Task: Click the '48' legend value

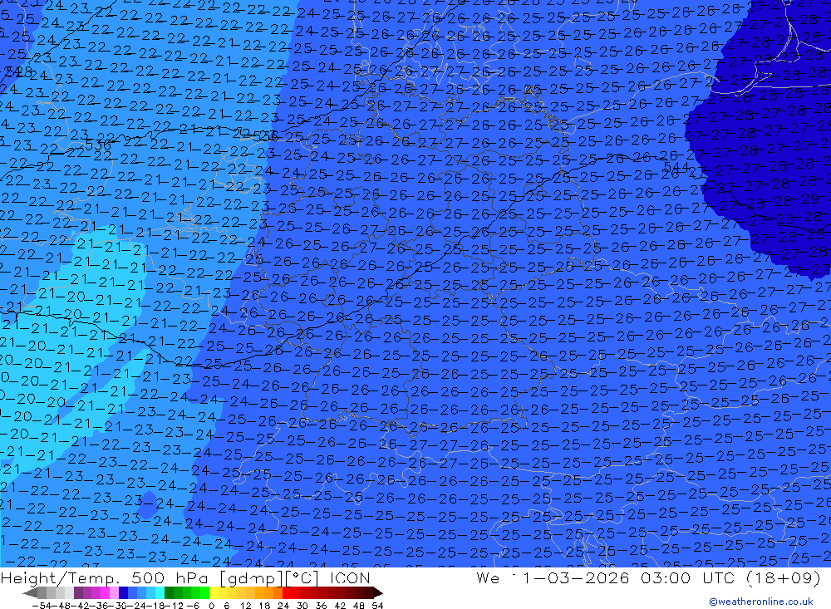Action: click(359, 606)
